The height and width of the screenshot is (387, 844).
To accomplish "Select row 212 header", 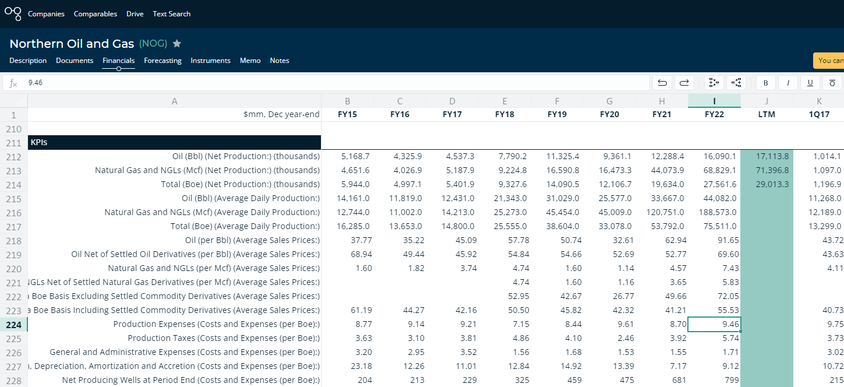I will 14,157.
